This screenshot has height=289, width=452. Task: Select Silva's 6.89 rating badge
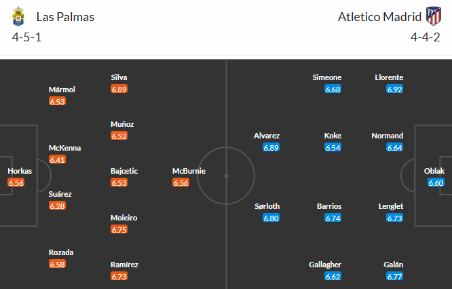click(x=119, y=90)
